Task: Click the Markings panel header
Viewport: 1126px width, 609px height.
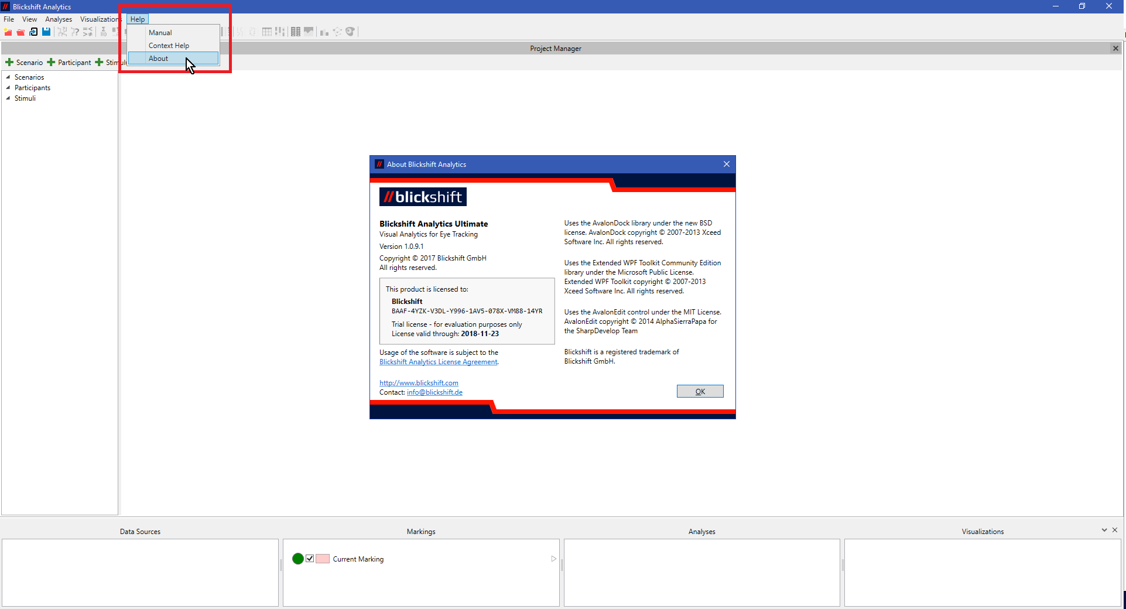Action: pos(421,532)
